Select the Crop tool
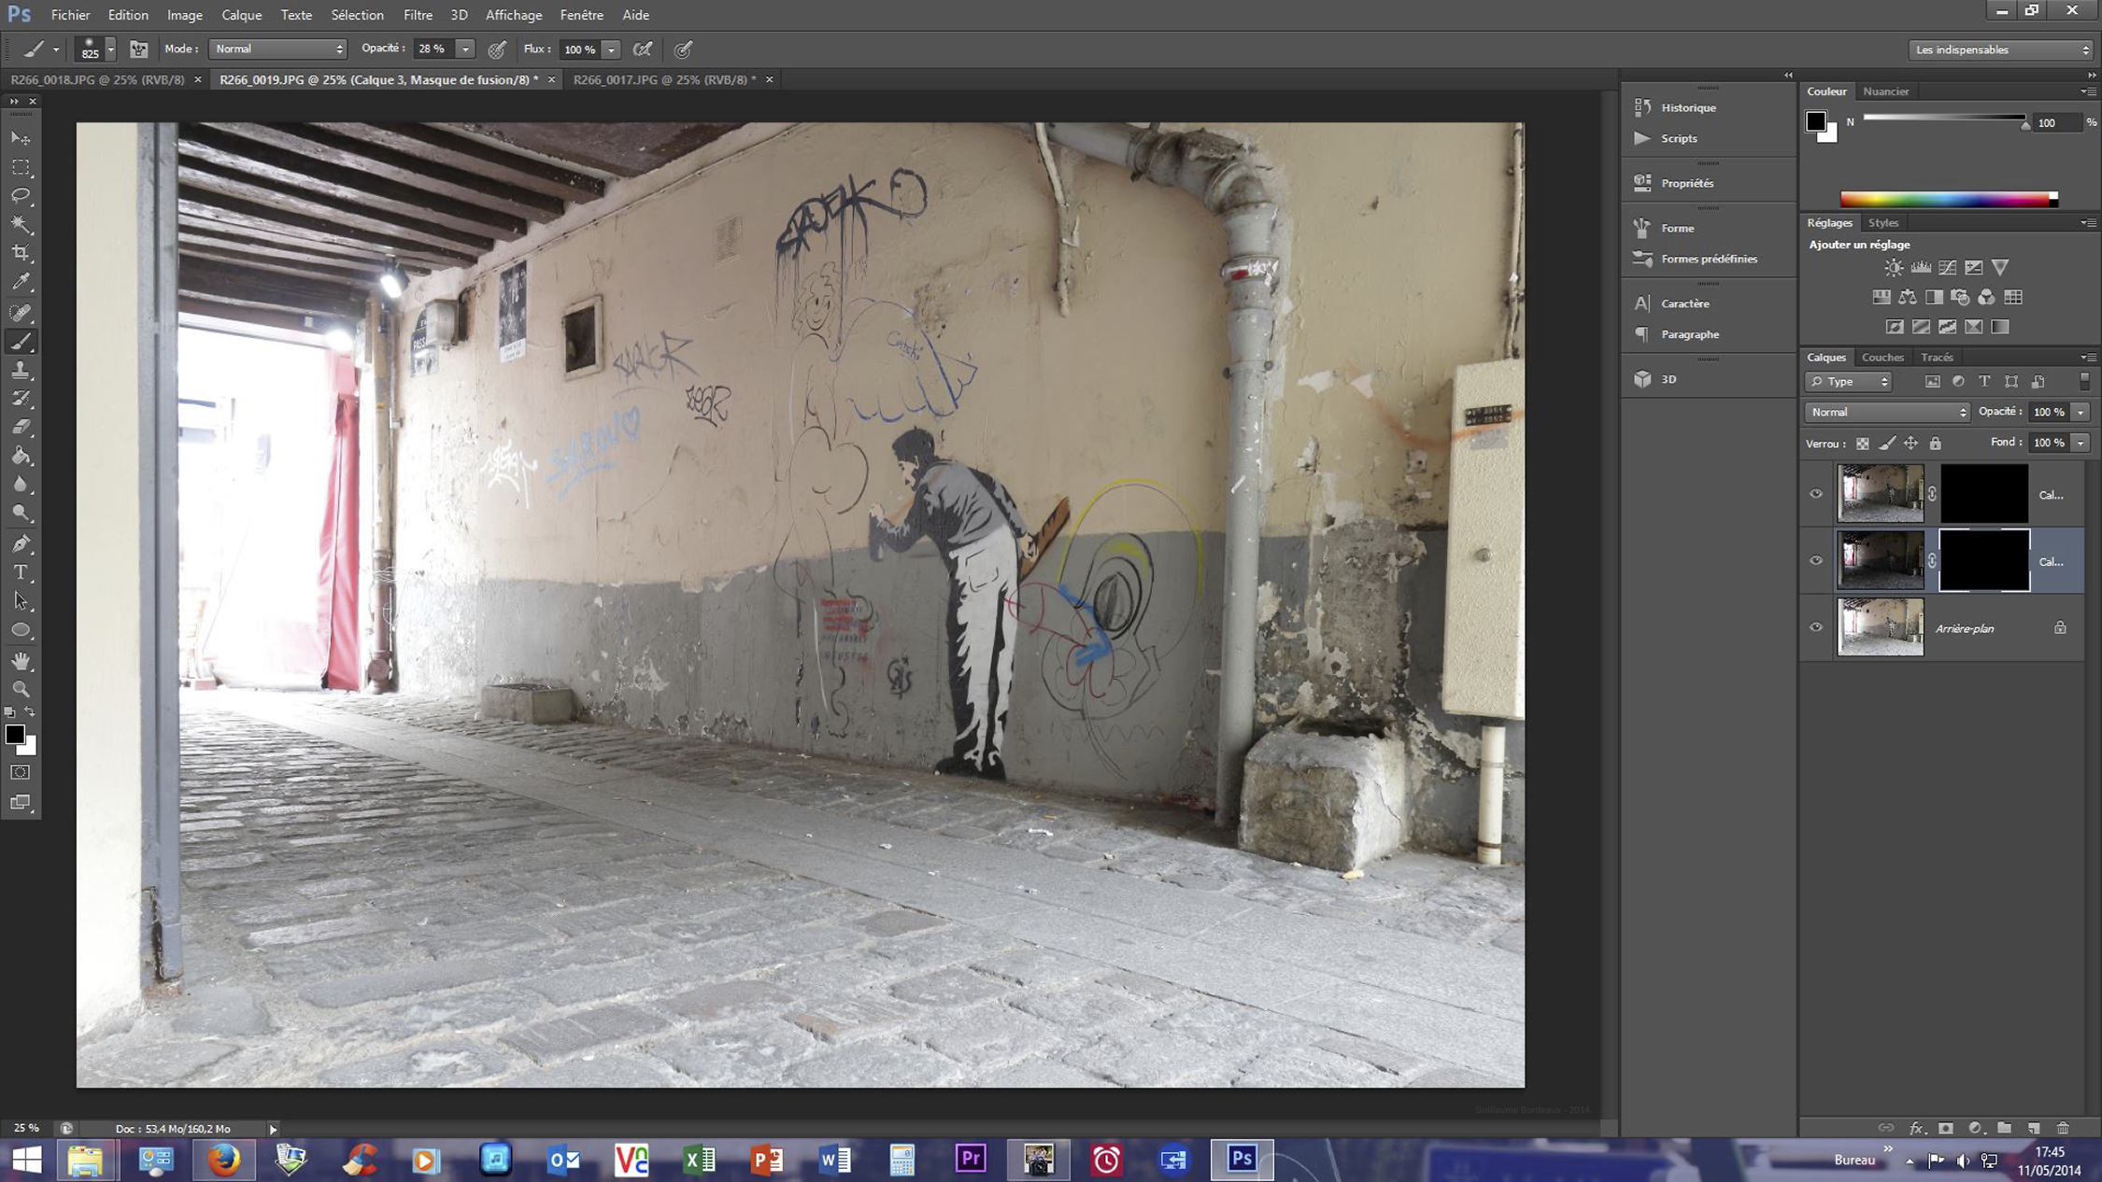The image size is (2102, 1182). (x=21, y=253)
